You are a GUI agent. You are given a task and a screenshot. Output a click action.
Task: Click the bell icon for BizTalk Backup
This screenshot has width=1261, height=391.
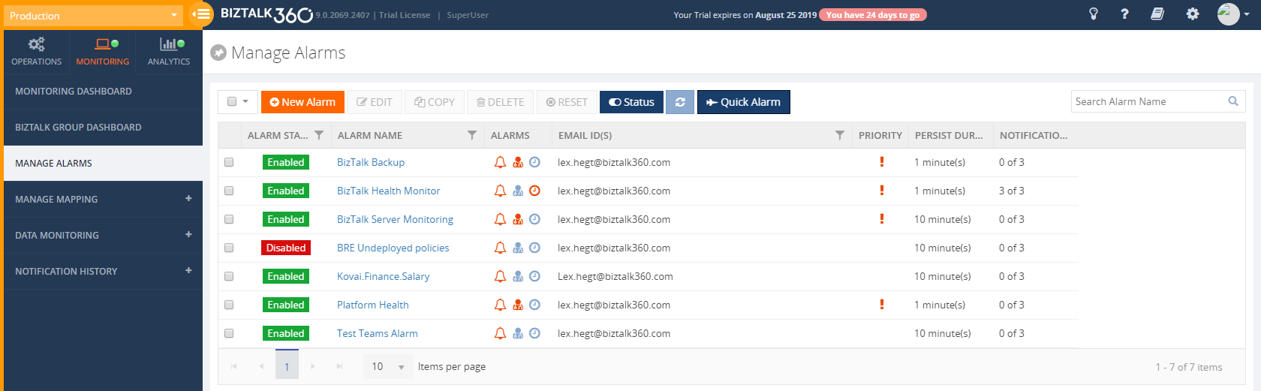[x=500, y=162]
